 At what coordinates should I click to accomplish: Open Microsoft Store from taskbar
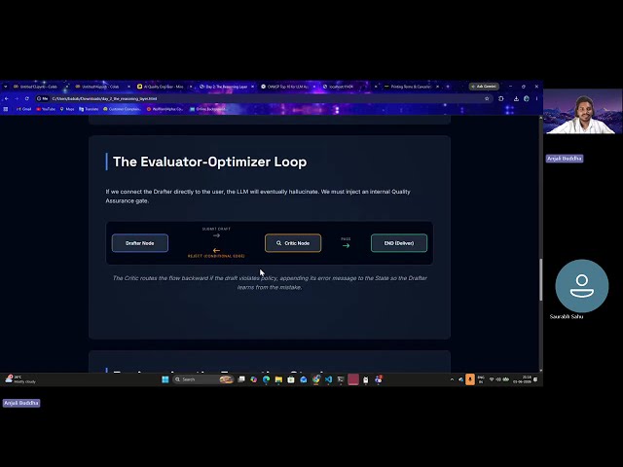click(291, 379)
